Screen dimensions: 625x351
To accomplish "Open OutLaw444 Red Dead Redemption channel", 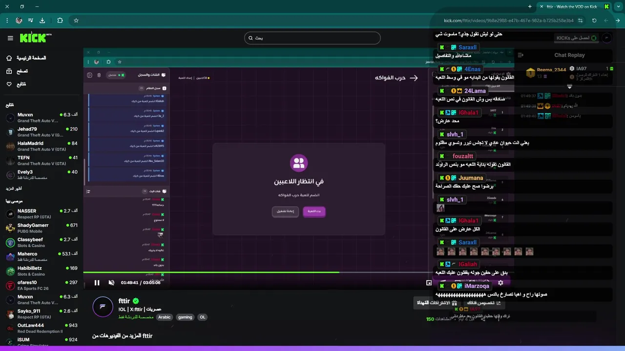I will [42, 328].
